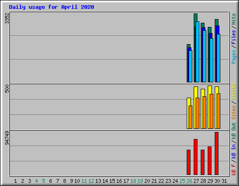Click day 1 on the x-axis
This screenshot has height=186, width=239.
pyautogui.click(x=15, y=181)
